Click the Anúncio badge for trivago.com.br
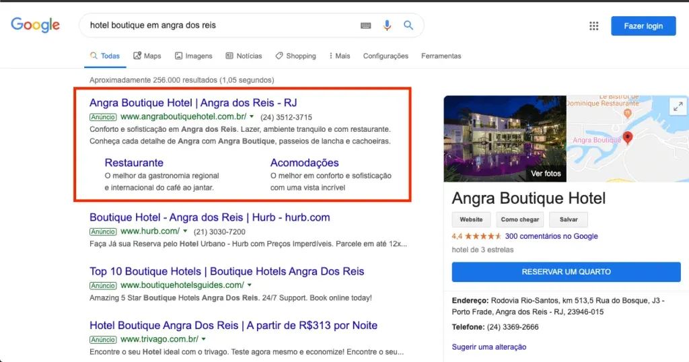Screen dimensions: 689x362 pyautogui.click(x=103, y=340)
